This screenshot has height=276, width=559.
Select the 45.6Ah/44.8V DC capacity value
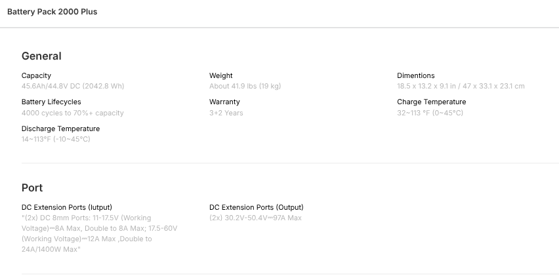[x=73, y=86]
